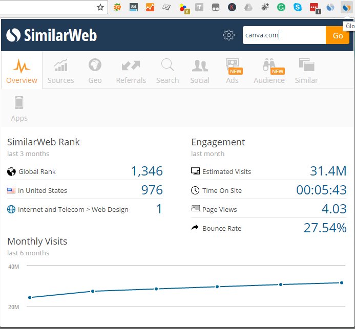Viewport: 355px width, 329px height.
Task: Click the fourth data point on the visits chart
Action: pos(217,287)
